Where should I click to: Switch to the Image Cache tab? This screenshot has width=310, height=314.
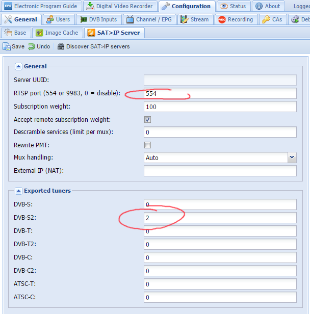click(x=57, y=33)
